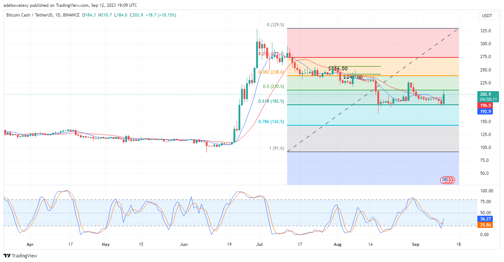Click the 150.0 price axis label

click(x=486, y=121)
